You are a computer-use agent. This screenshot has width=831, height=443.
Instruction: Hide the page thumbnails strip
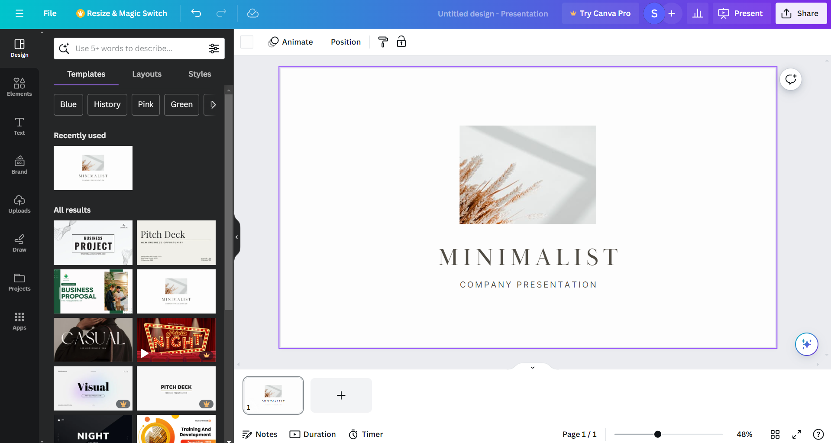click(532, 367)
